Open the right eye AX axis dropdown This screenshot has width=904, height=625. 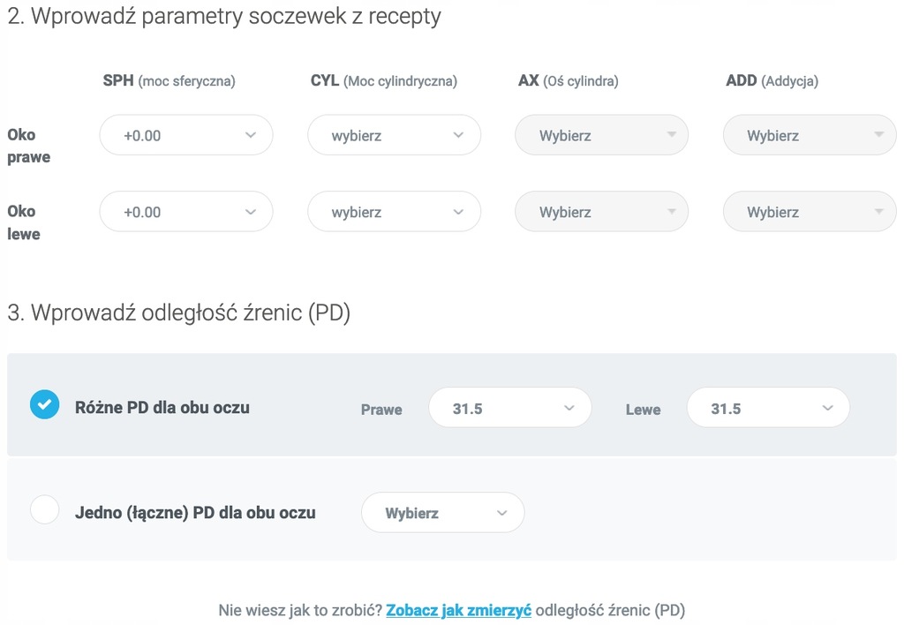[x=602, y=135]
